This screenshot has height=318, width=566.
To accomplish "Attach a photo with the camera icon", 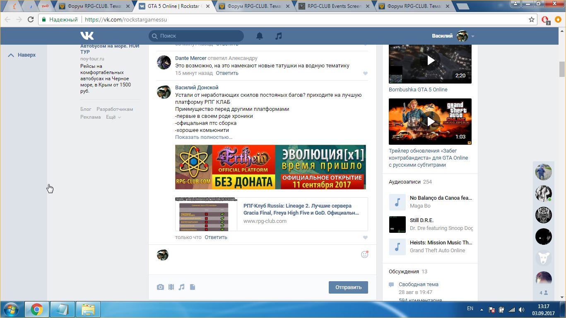I will [x=160, y=287].
